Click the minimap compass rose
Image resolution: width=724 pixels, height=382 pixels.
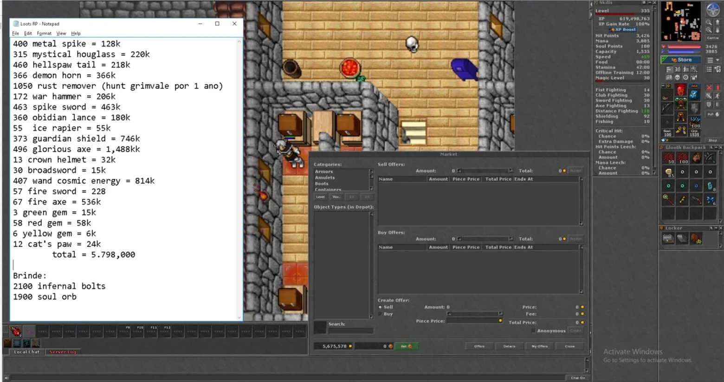(712, 10)
